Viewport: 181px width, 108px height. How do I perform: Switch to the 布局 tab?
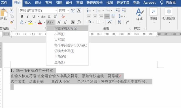pos(48,3)
